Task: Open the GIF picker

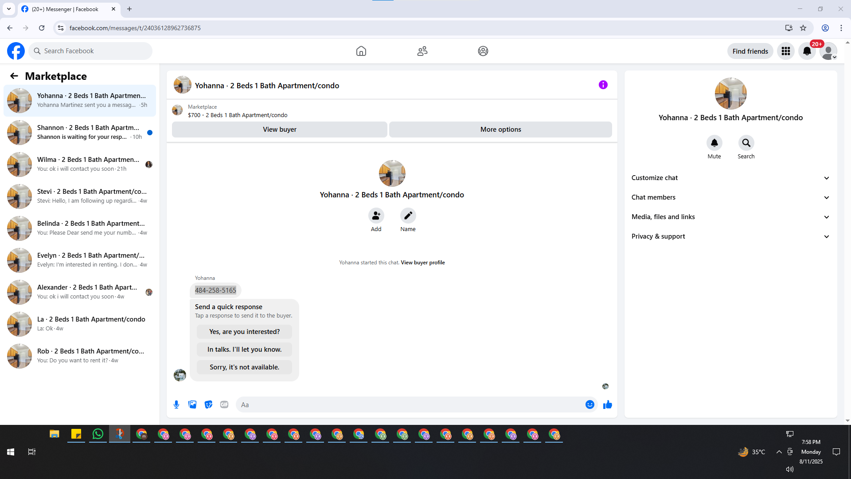Action: point(224,404)
